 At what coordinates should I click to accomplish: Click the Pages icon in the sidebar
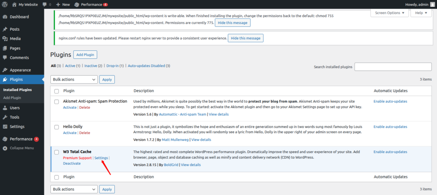coord(5,48)
